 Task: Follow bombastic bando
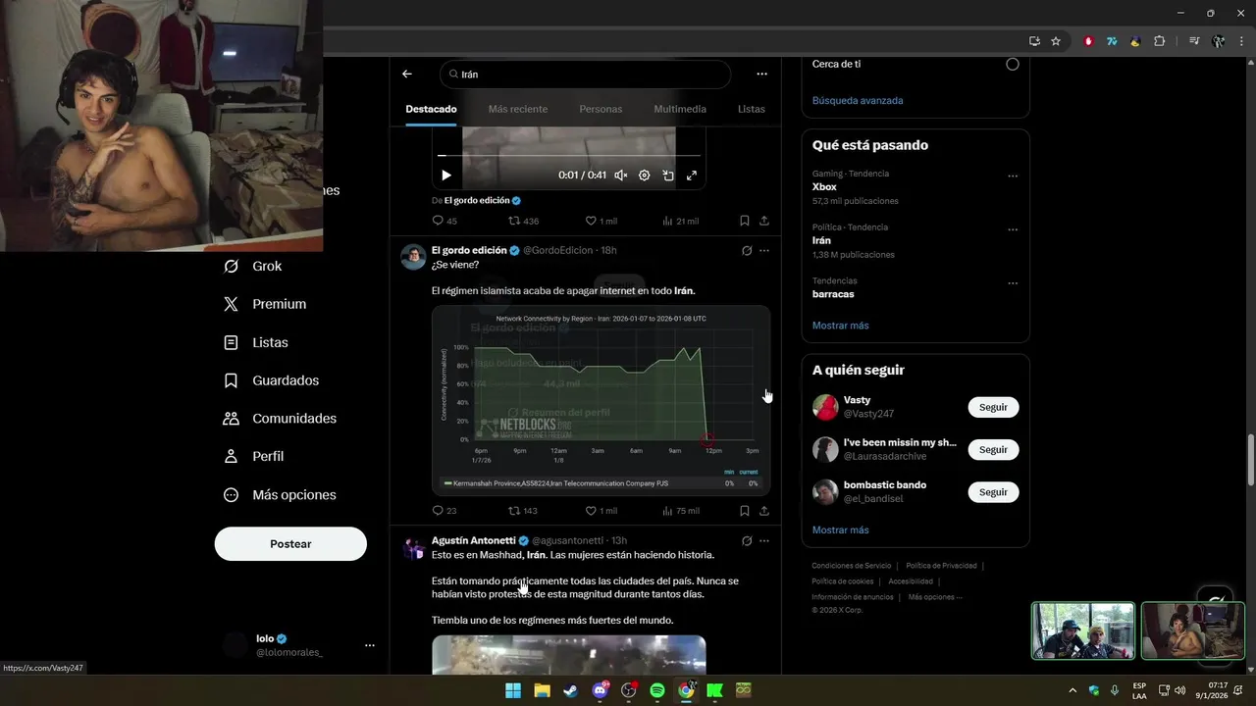[x=993, y=492]
